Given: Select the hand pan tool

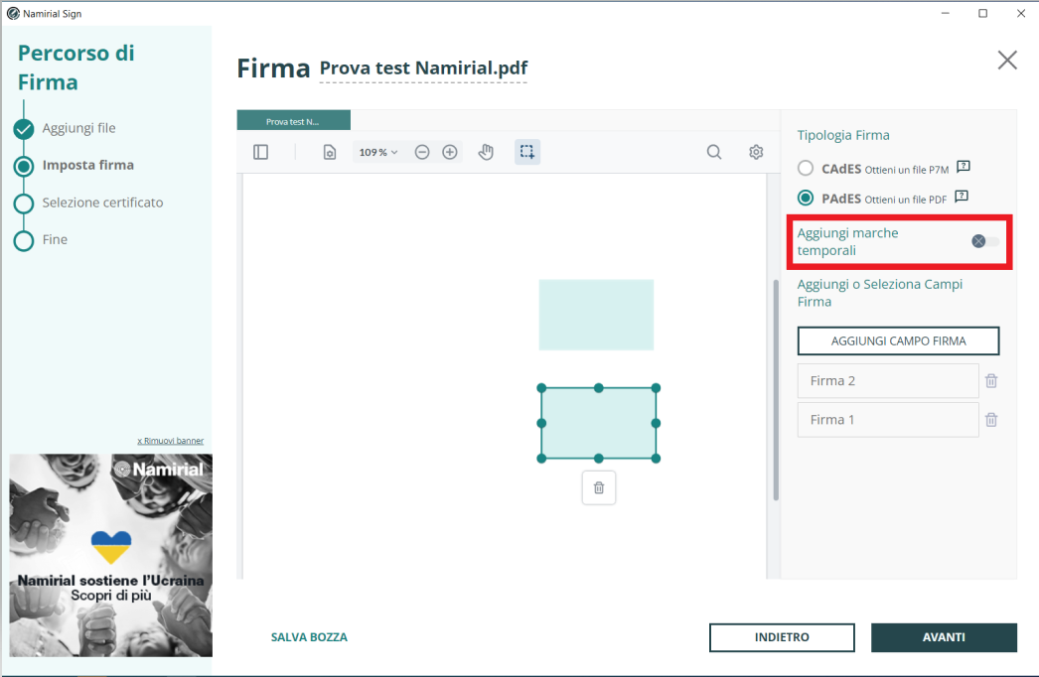Looking at the screenshot, I should click(x=486, y=152).
